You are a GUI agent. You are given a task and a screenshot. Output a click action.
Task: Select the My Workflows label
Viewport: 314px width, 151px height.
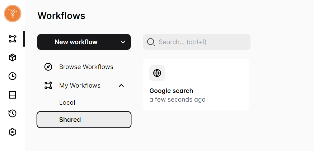click(x=80, y=85)
